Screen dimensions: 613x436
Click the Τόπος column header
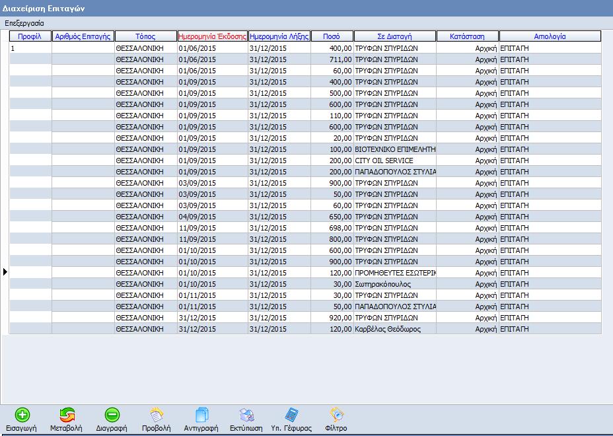(146, 36)
